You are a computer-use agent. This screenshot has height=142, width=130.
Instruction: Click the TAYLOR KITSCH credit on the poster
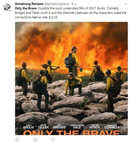[95, 127]
